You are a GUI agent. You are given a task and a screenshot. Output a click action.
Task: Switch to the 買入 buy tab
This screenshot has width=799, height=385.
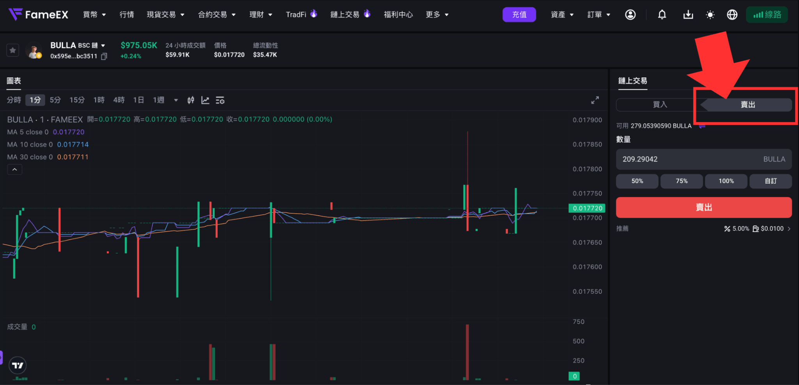click(660, 105)
